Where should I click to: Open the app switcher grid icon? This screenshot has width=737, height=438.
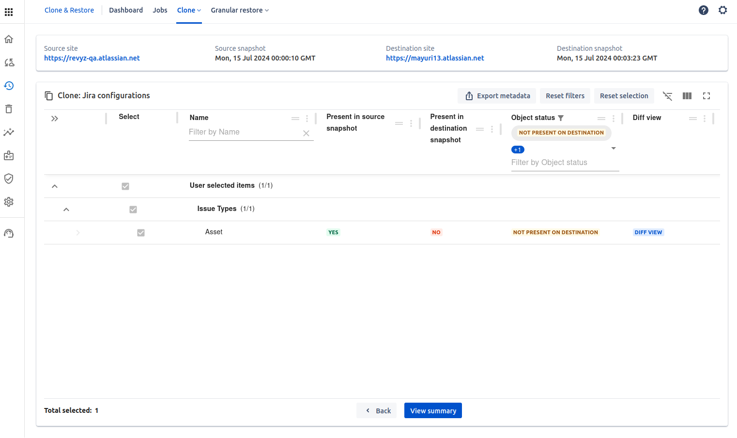(9, 12)
